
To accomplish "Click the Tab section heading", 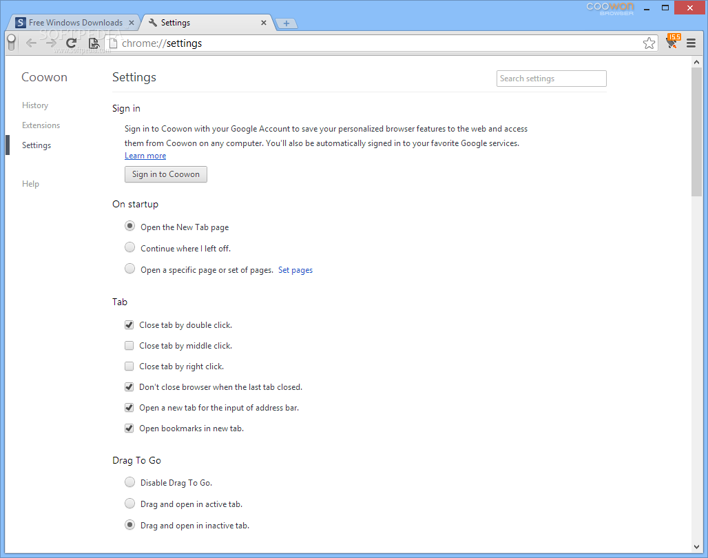I will click(x=120, y=302).
